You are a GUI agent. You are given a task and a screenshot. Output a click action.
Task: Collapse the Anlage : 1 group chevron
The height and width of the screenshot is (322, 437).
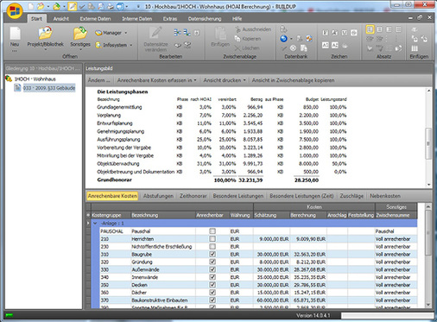[x=95, y=224]
